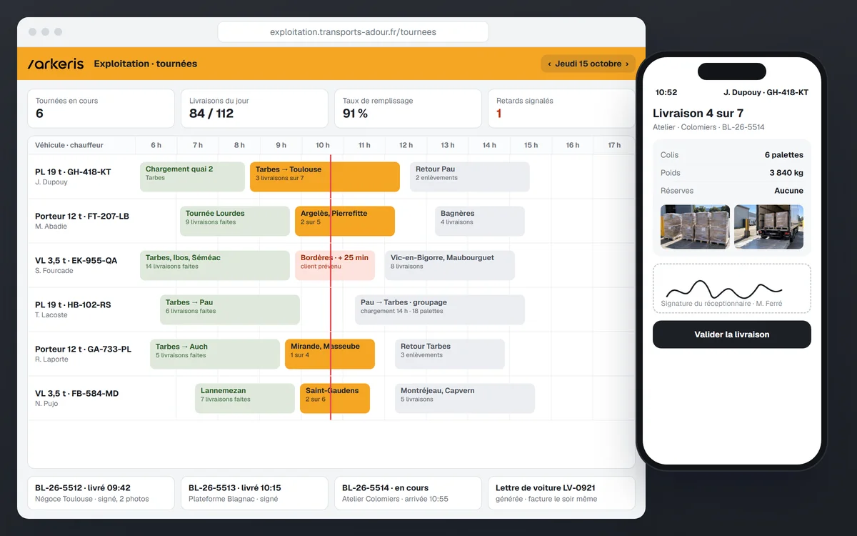Image resolution: width=857 pixels, height=536 pixels.
Task: Go to next day with right chevron
Action: [627, 64]
